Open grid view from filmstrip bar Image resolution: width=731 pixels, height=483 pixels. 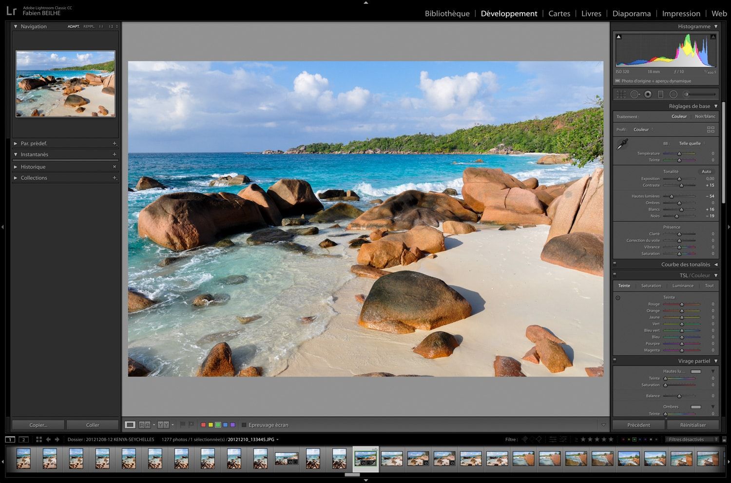pos(39,440)
